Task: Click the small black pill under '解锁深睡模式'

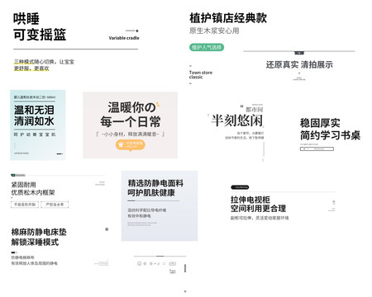Action: 14,252
